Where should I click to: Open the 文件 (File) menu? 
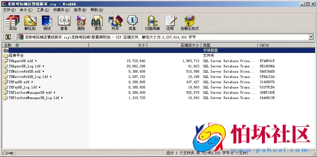(9, 10)
